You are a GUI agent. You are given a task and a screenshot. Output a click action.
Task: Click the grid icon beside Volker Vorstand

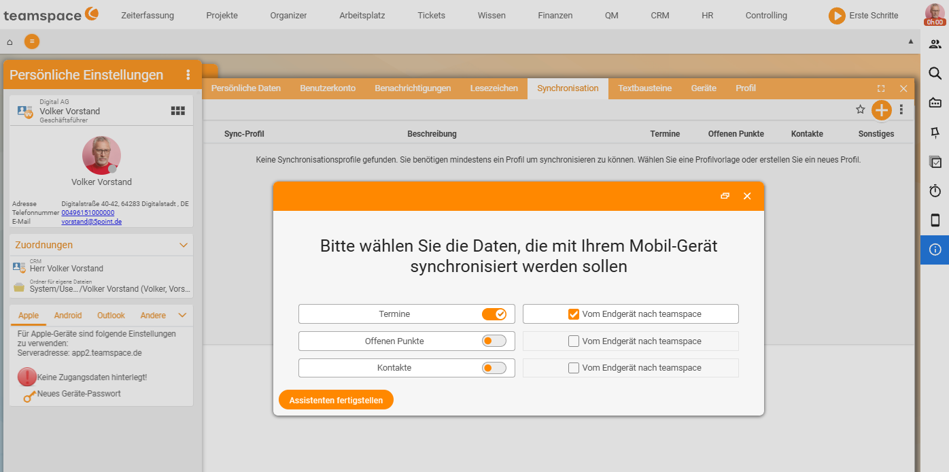[178, 111]
